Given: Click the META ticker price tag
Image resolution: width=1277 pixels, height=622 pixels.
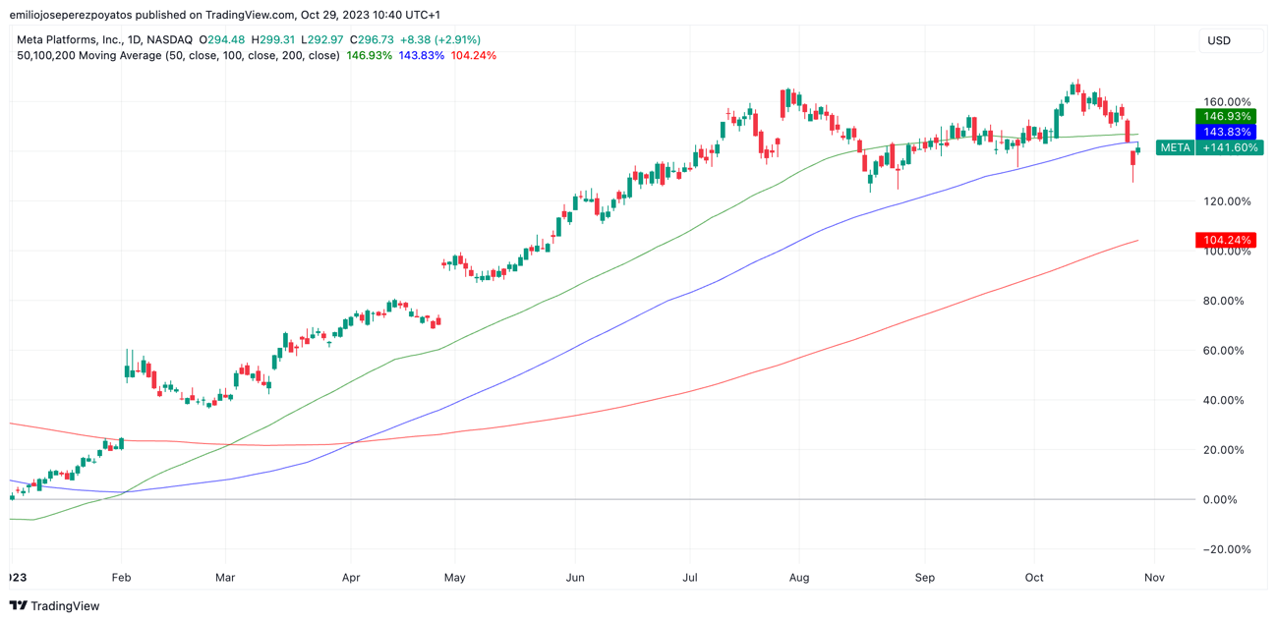Looking at the screenshot, I should 1175,147.
